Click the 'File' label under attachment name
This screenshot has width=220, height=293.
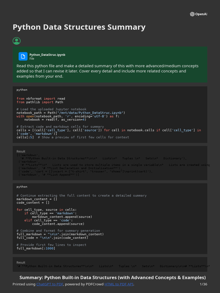(x=32, y=58)
